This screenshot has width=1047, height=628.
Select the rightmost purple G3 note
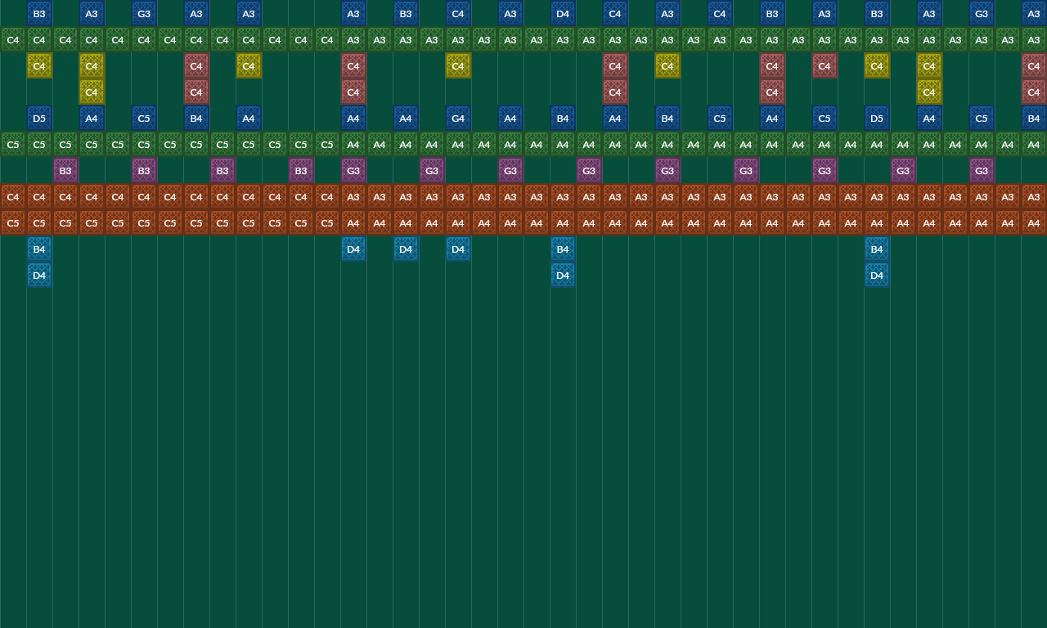click(x=982, y=170)
